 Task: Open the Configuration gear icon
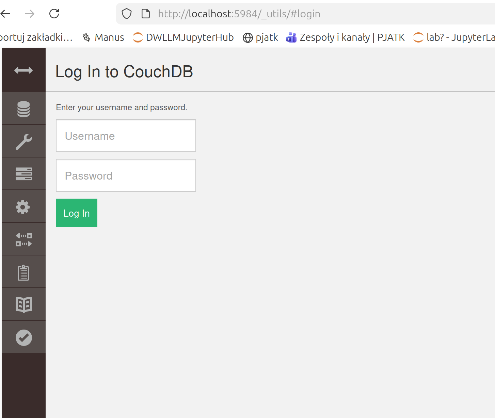pyautogui.click(x=23, y=207)
